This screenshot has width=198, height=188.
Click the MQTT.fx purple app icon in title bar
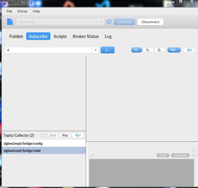[4, 3]
